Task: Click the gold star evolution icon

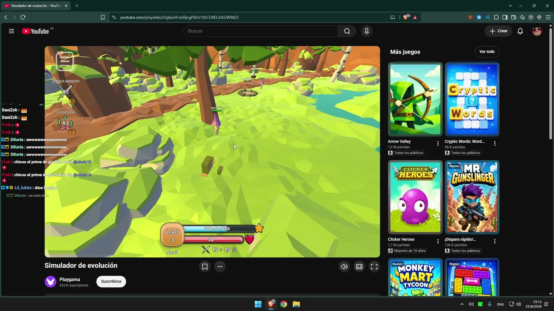Action: (x=259, y=228)
